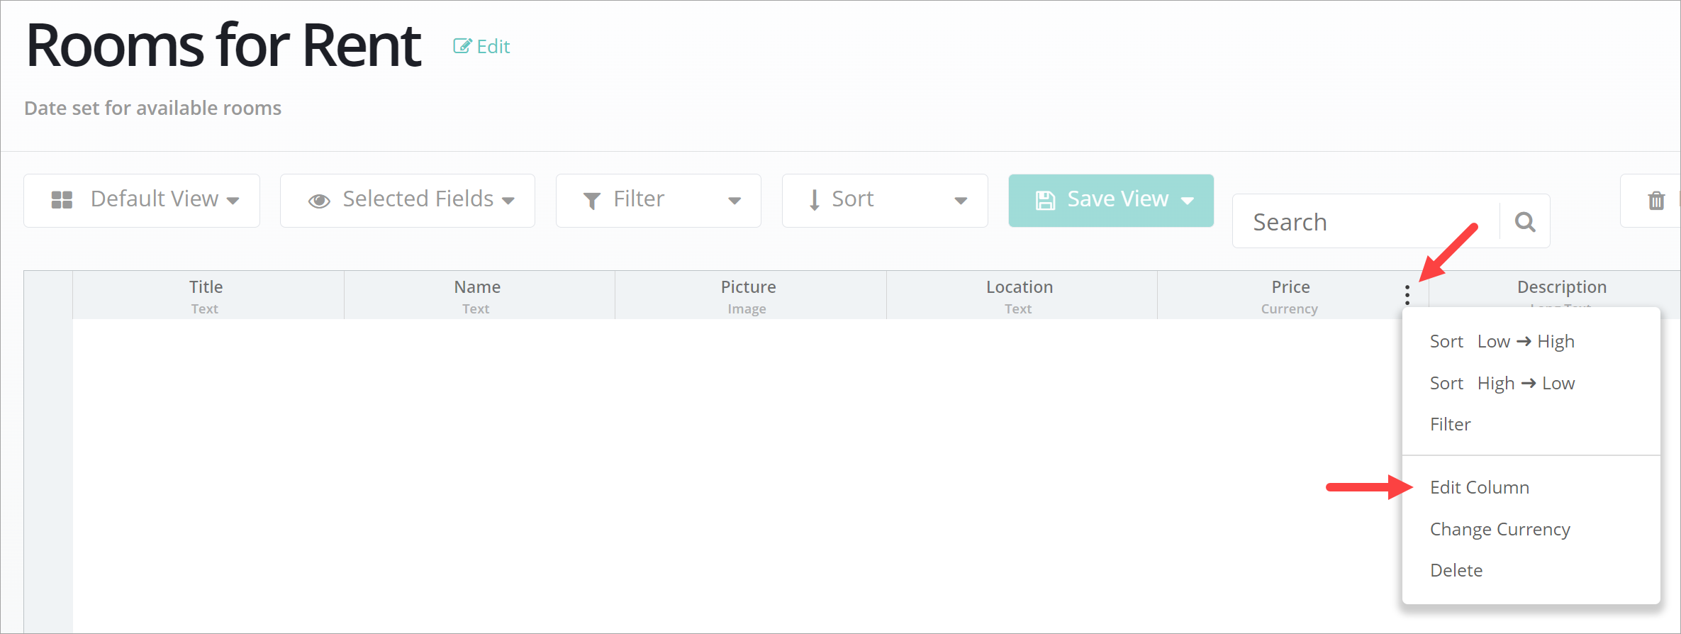
Task: Open the Filter dropdown caret
Action: [x=735, y=201]
